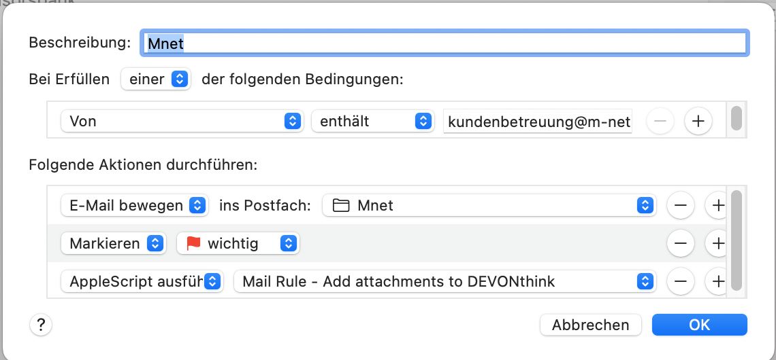Open the 'Markieren' action dropdown
776x360 pixels.
(x=114, y=243)
